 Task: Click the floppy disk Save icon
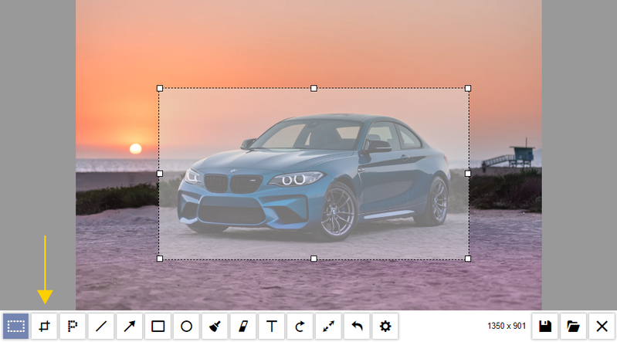(x=545, y=327)
